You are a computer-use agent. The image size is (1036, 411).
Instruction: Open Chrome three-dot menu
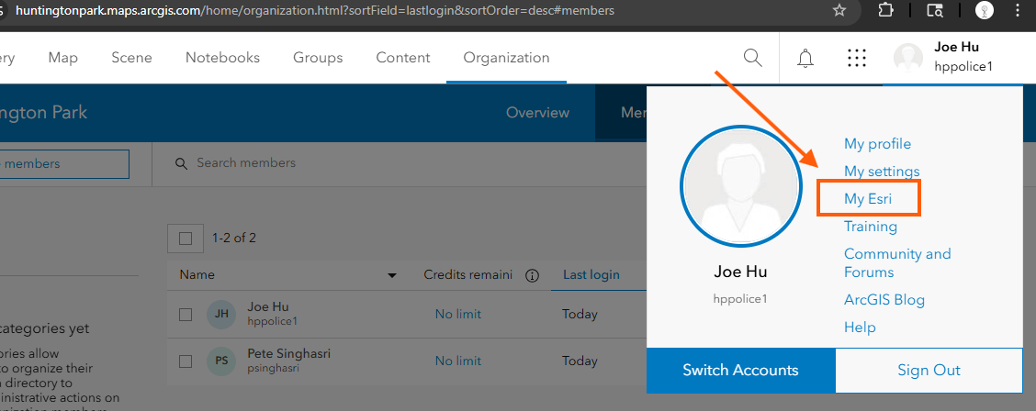pos(1016,11)
